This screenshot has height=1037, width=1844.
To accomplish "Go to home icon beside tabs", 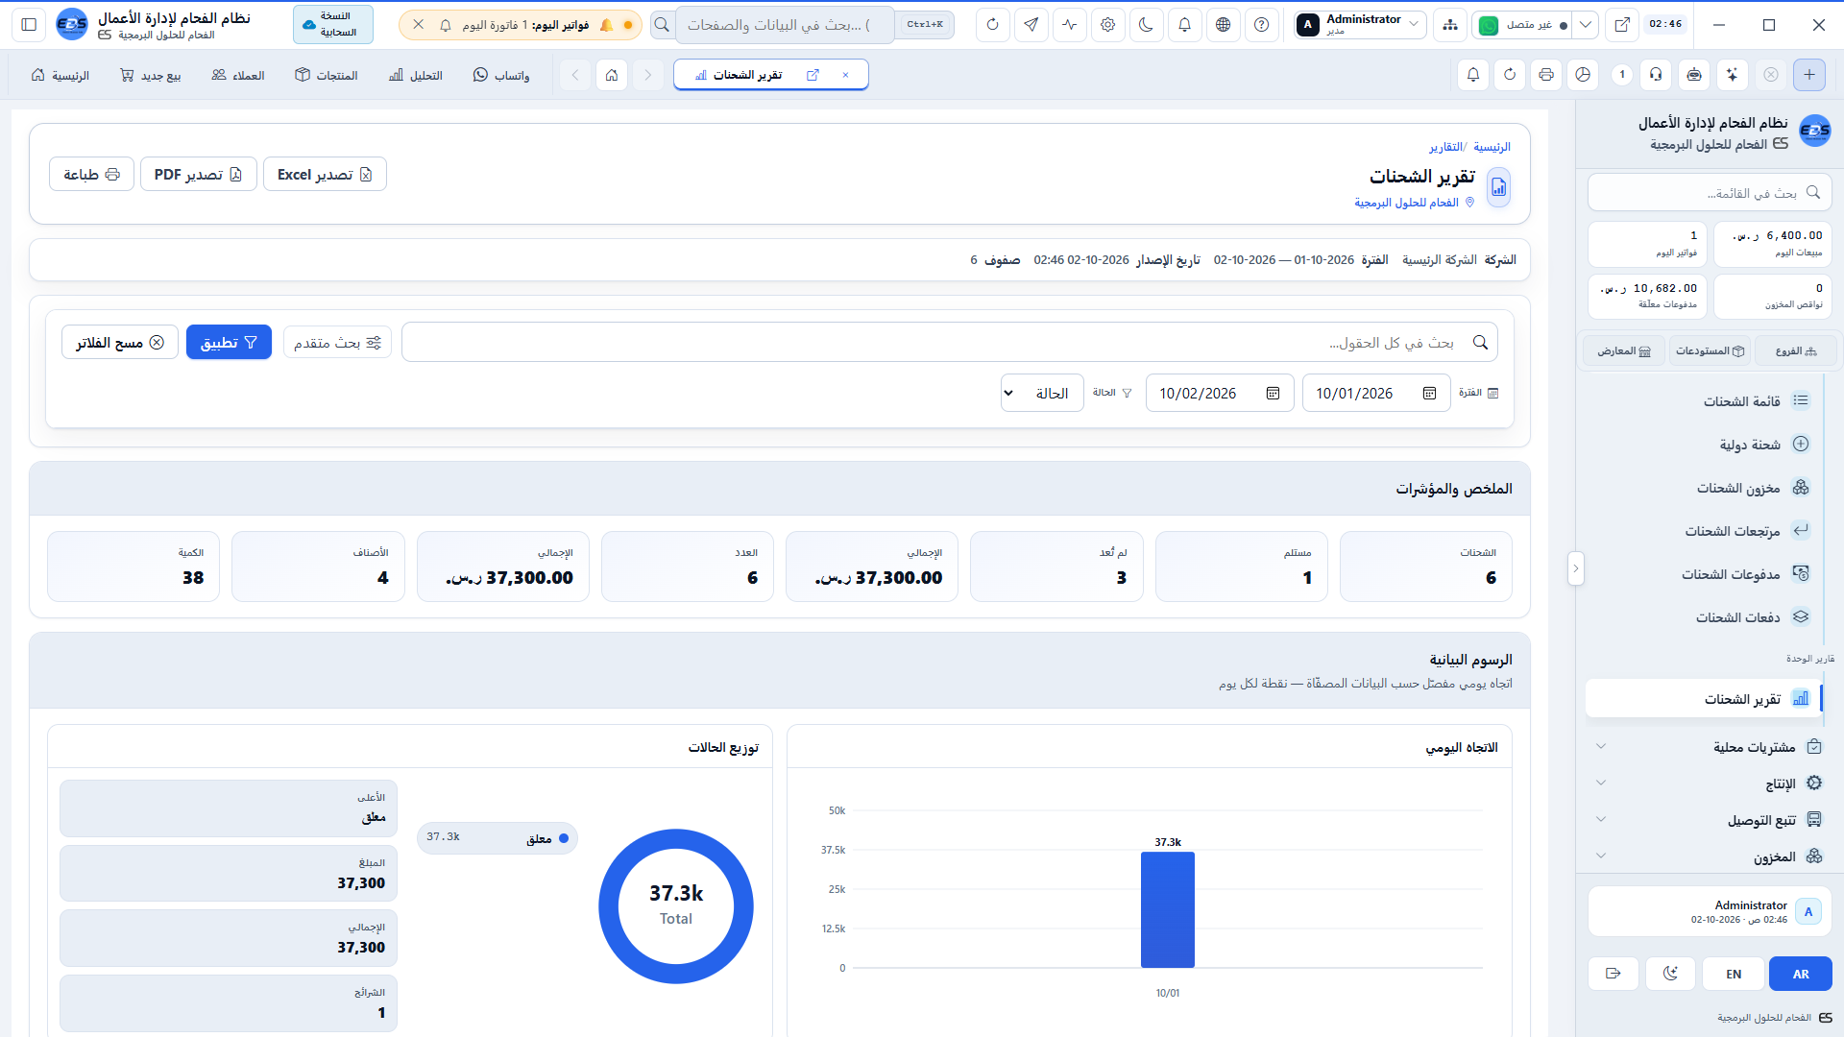I will 612,75.
